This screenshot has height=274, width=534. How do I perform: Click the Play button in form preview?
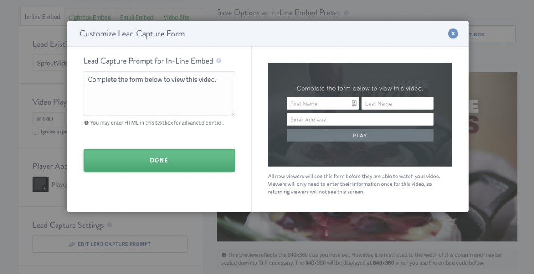[360, 135]
